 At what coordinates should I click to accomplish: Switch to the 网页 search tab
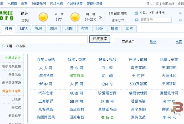click(x=8, y=28)
